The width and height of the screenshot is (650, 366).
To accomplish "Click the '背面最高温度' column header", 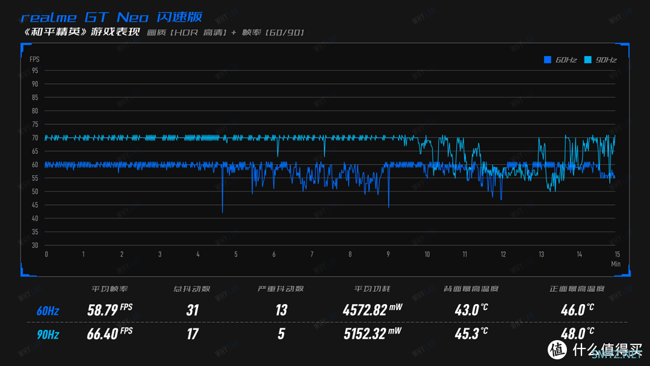I will tap(471, 289).
